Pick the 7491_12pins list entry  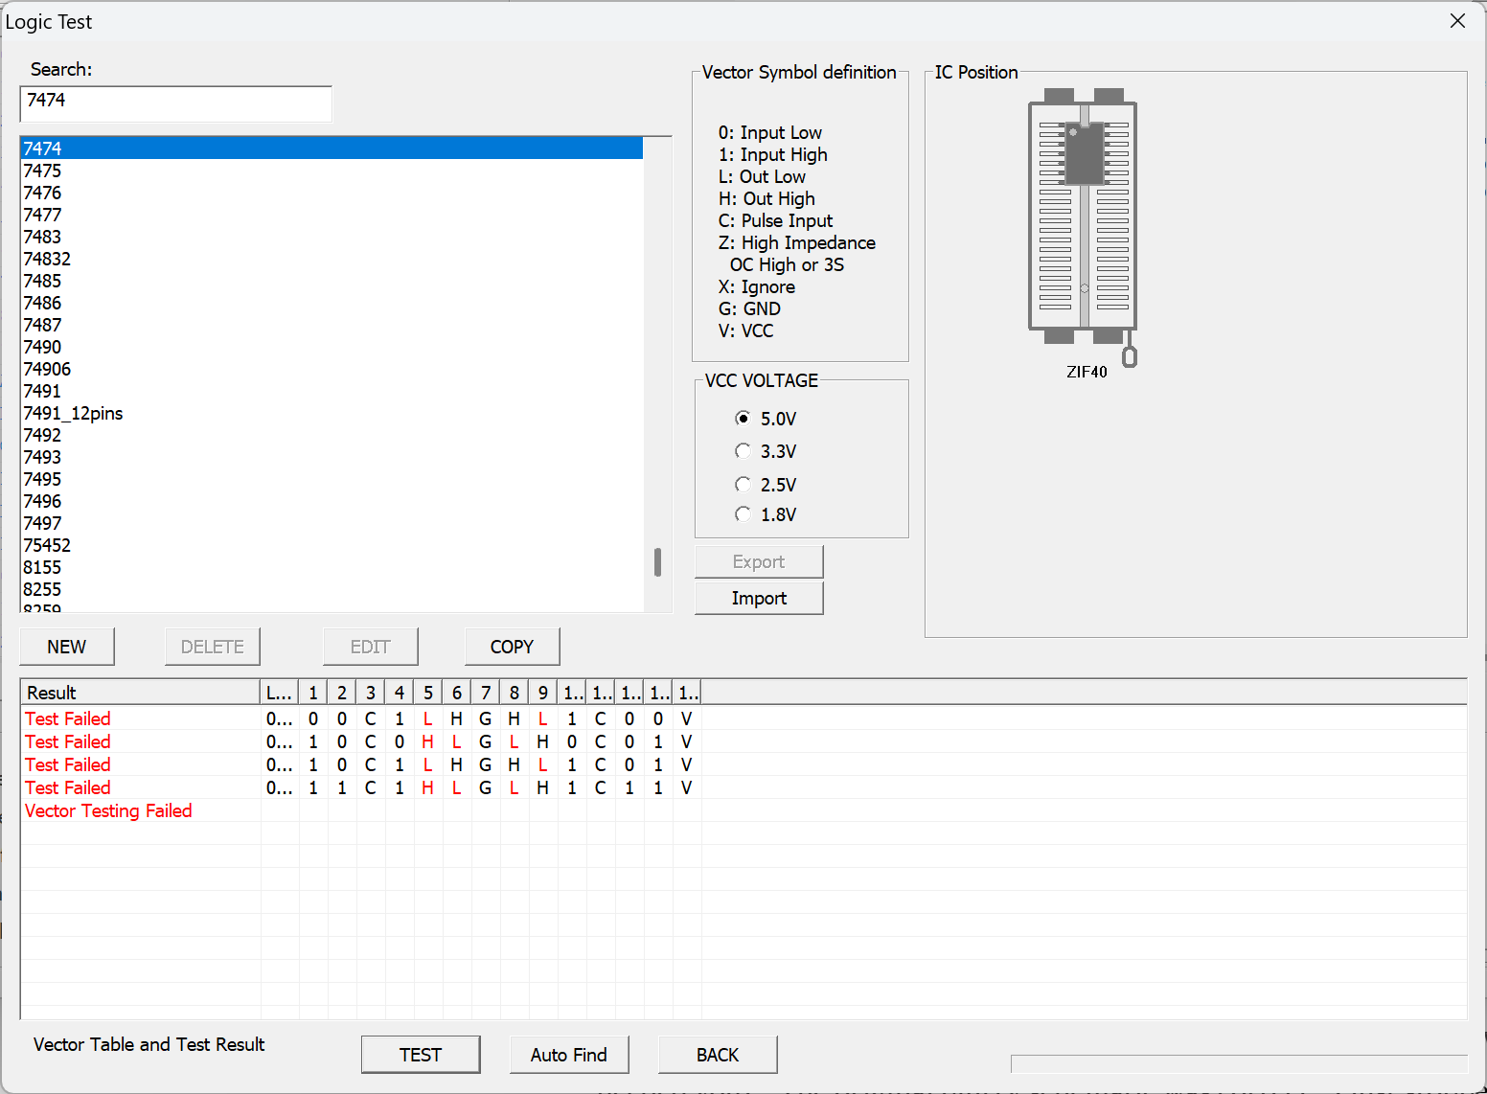pyautogui.click(x=73, y=413)
